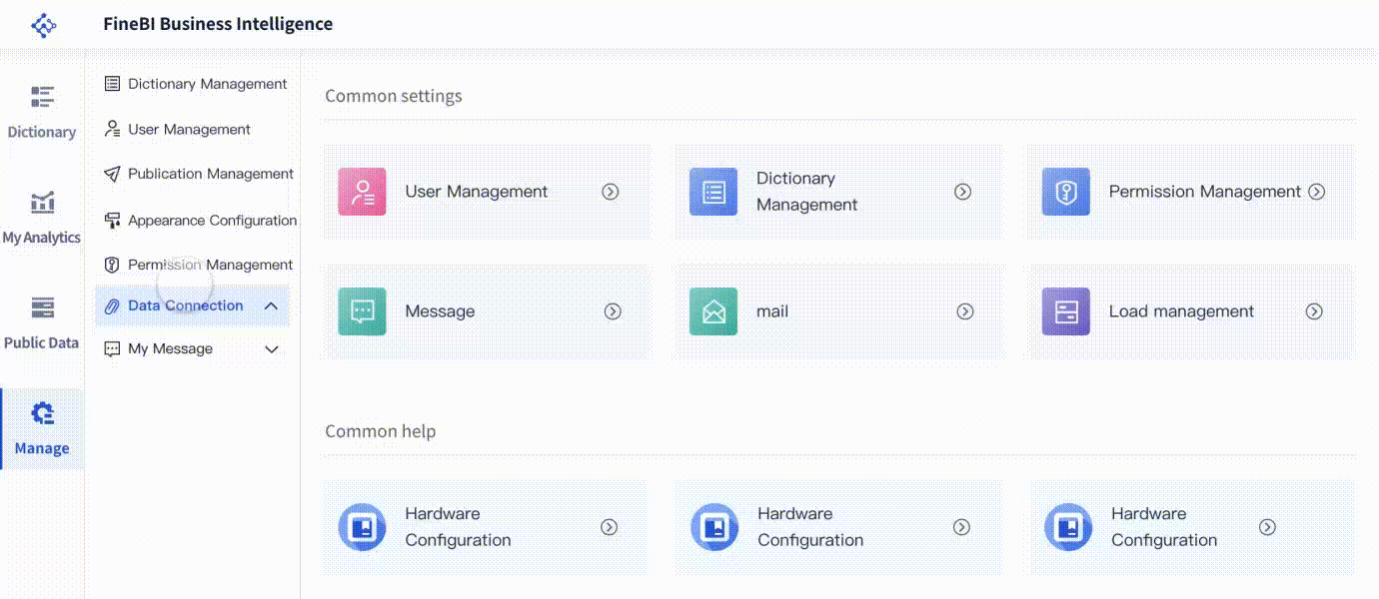This screenshot has height=599, width=1379.
Task: Click the User Management person icon in menu
Action: pyautogui.click(x=112, y=129)
